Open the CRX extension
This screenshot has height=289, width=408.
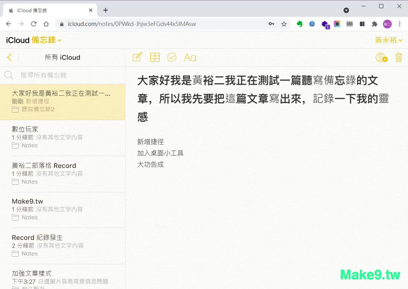coord(349,24)
